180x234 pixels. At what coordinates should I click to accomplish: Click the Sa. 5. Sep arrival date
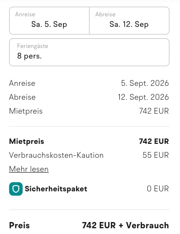pyautogui.click(x=49, y=24)
